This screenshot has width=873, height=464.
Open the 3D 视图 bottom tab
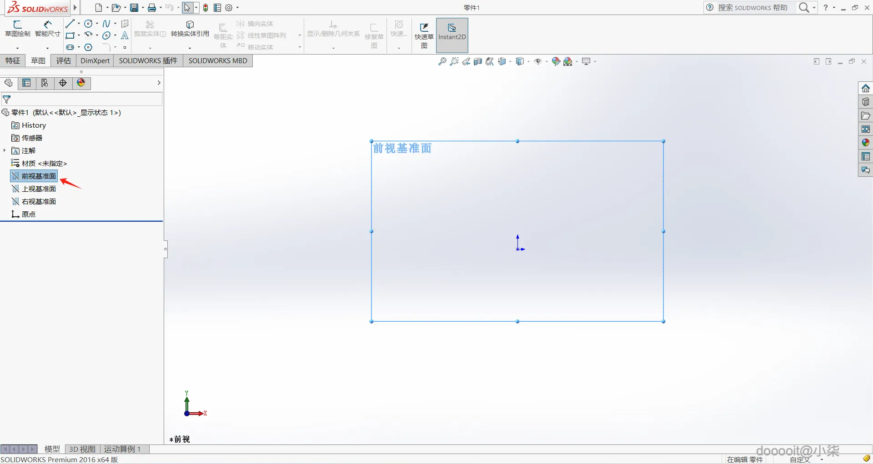pos(82,449)
